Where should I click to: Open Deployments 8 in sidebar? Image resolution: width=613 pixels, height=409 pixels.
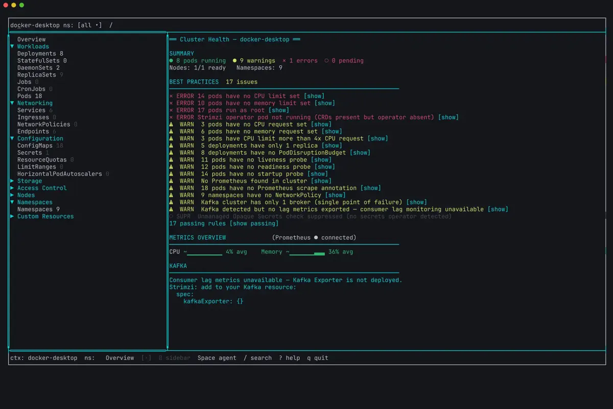coord(40,54)
